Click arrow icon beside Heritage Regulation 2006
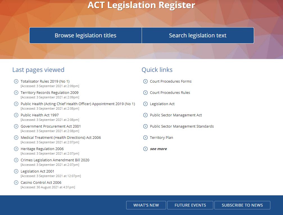Image resolution: width=283 pixels, height=215 pixels. [16, 149]
